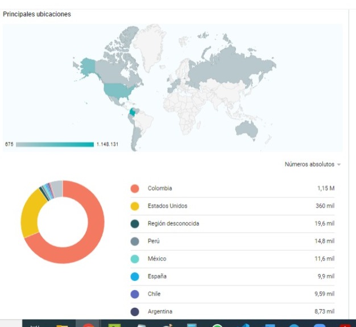The width and height of the screenshot is (356, 327).
Task: Click the Principales ubicaciones heading
Action: [37, 14]
